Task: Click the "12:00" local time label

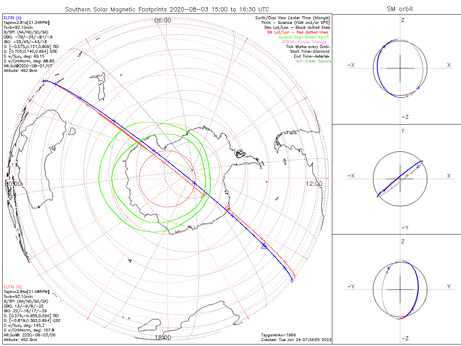Action: click(x=314, y=184)
